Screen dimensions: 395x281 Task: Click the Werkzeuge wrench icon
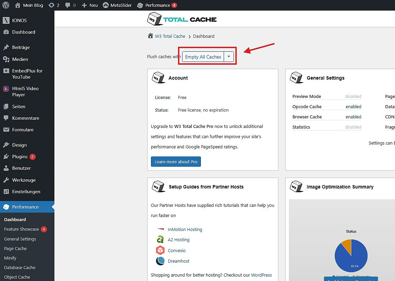pos(6,180)
